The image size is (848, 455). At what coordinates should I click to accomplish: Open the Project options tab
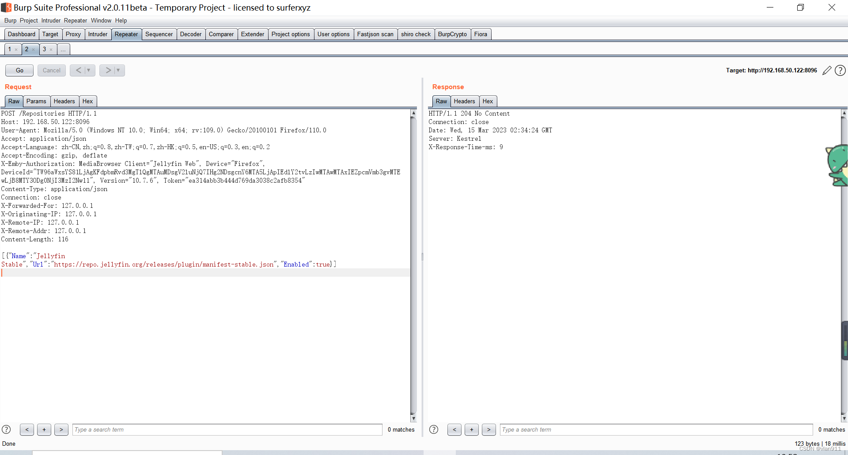[291, 34]
